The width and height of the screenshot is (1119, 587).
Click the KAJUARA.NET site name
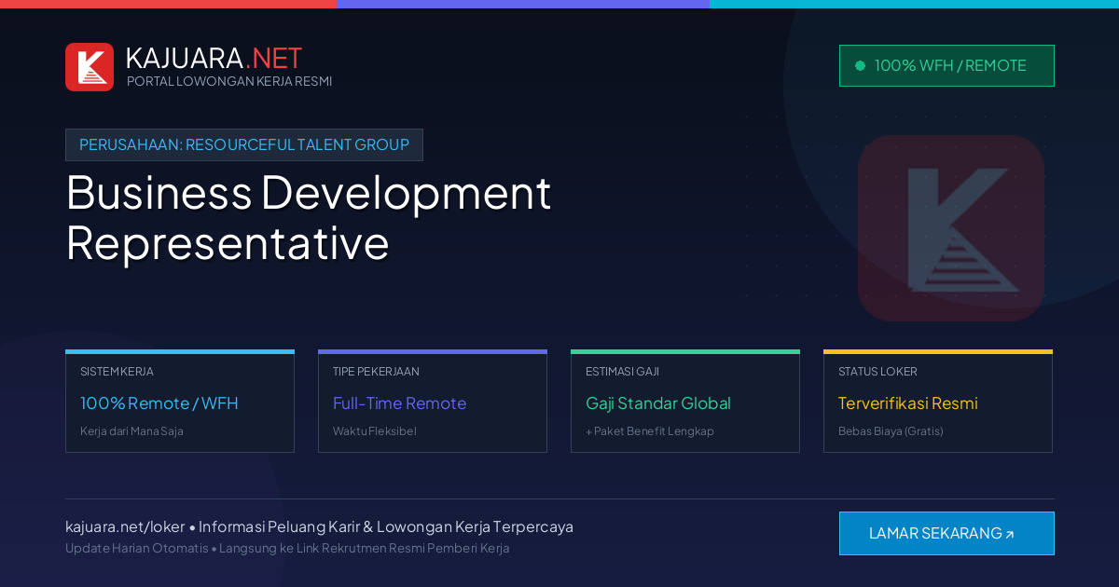pos(214,58)
